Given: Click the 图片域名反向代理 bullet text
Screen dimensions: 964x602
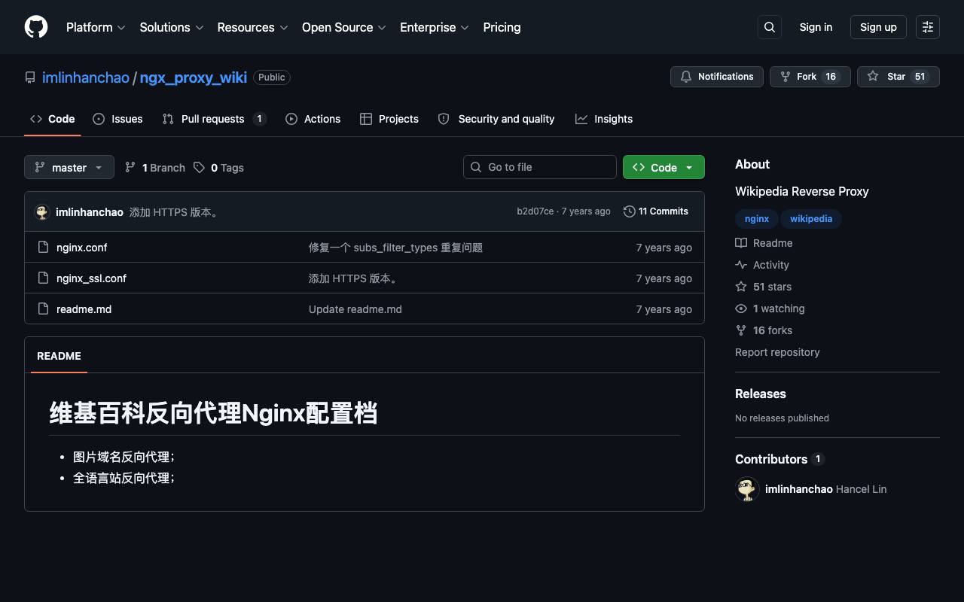Looking at the screenshot, I should [124, 457].
